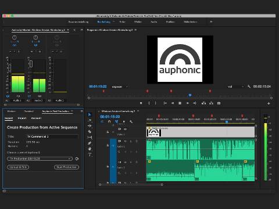
Task: Play the sequence in program monitor
Action: (188, 103)
